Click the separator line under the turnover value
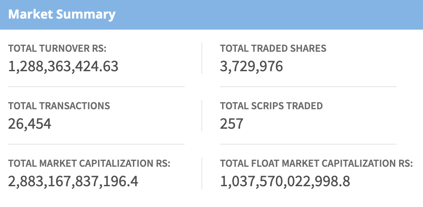The width and height of the screenshot is (423, 207). 96,87
